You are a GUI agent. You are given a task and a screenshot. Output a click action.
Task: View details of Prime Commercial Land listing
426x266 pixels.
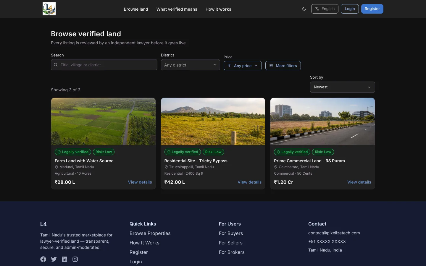click(359, 182)
